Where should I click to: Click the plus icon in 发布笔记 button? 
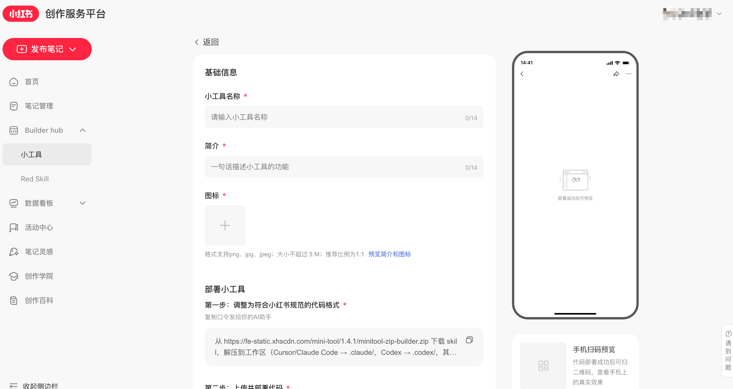[22, 49]
